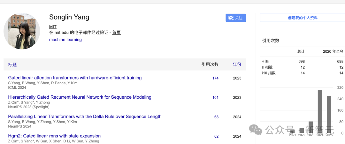The image size is (345, 144).
Task: Open Songlin Yang's profile photo
Action: click(x=22, y=31)
